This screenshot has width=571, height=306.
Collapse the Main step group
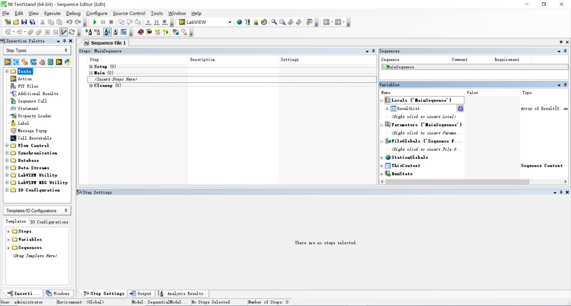91,73
